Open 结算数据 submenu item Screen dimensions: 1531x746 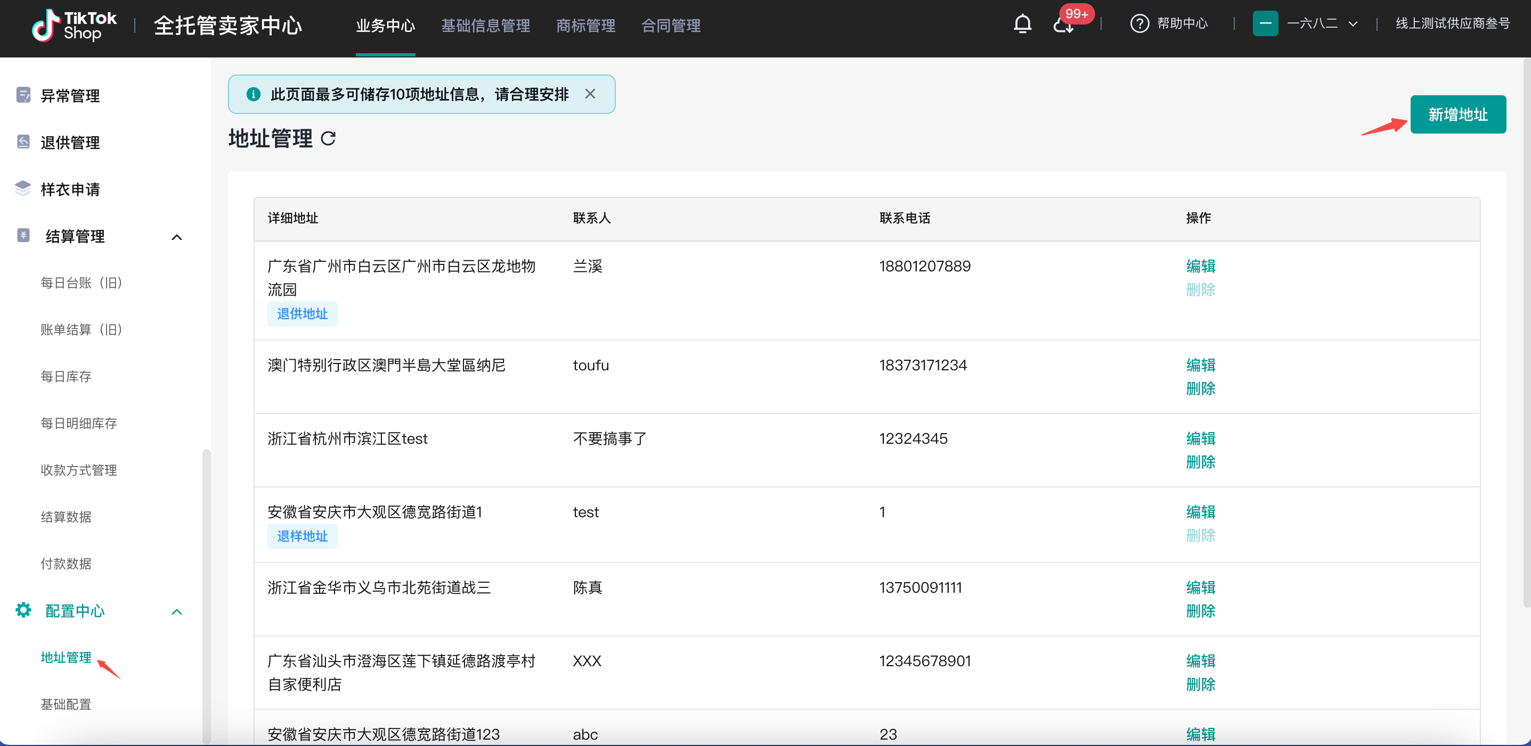click(x=66, y=516)
